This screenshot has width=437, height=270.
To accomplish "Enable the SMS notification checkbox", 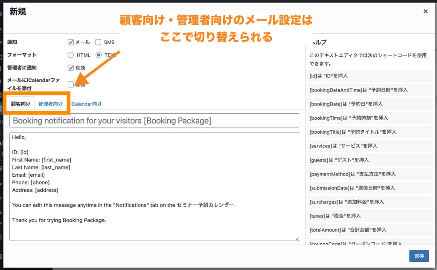I will 98,42.
